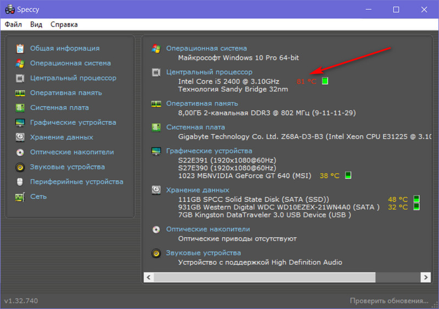Click the speaker icon beside Звуковые устройства in sidebar
439x309 pixels.
point(20,167)
